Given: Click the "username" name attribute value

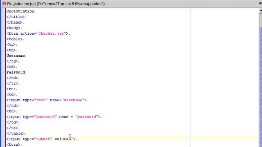Looking at the screenshot, I should (73, 100).
